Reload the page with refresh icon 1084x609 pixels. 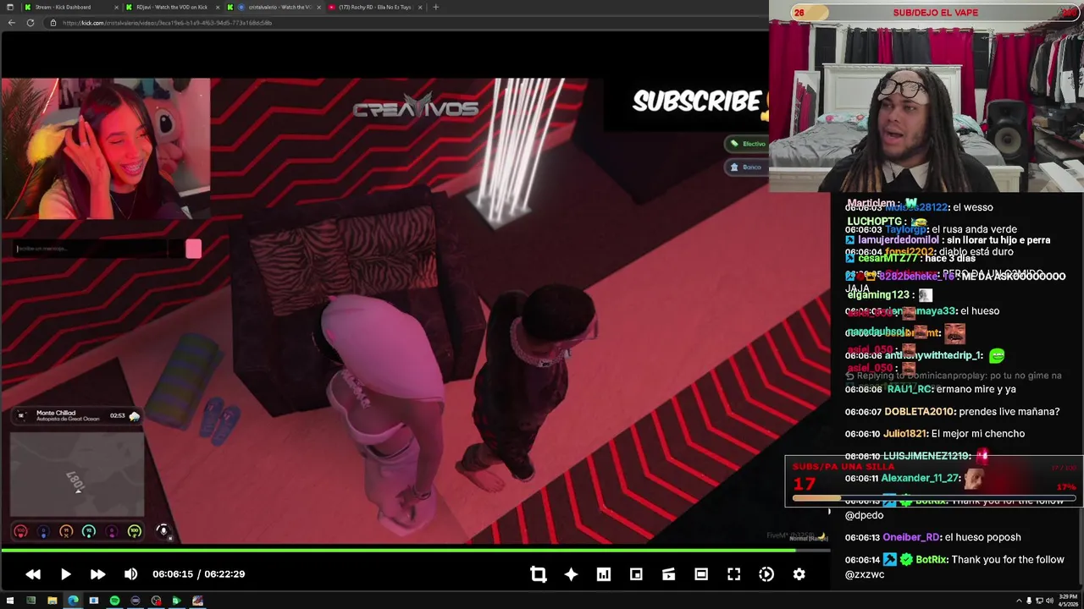[x=30, y=22]
